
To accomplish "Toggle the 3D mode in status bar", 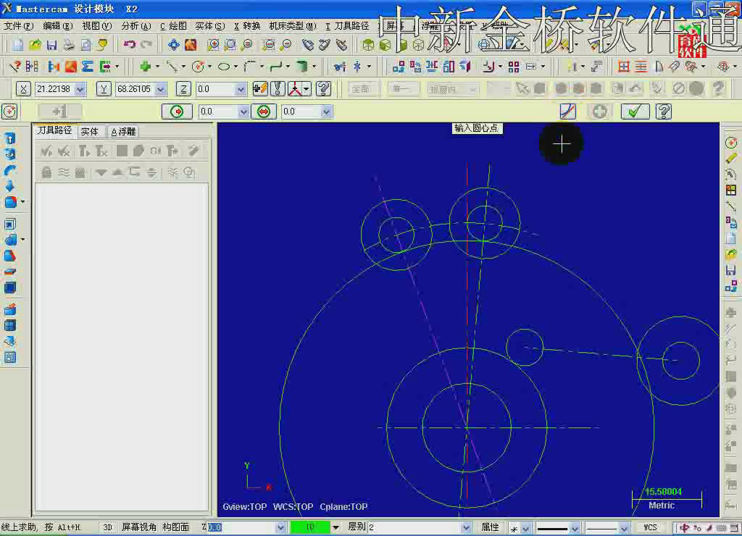I will tap(107, 527).
